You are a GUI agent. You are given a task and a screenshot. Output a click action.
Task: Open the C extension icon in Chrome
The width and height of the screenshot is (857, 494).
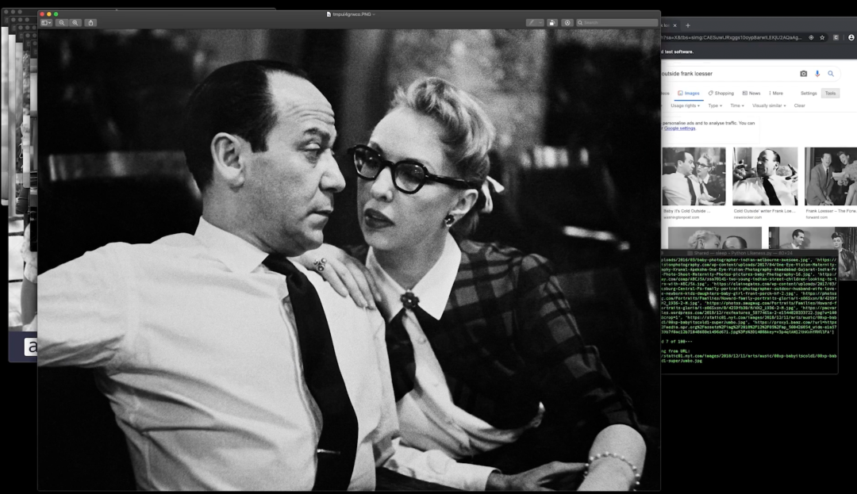pos(836,37)
